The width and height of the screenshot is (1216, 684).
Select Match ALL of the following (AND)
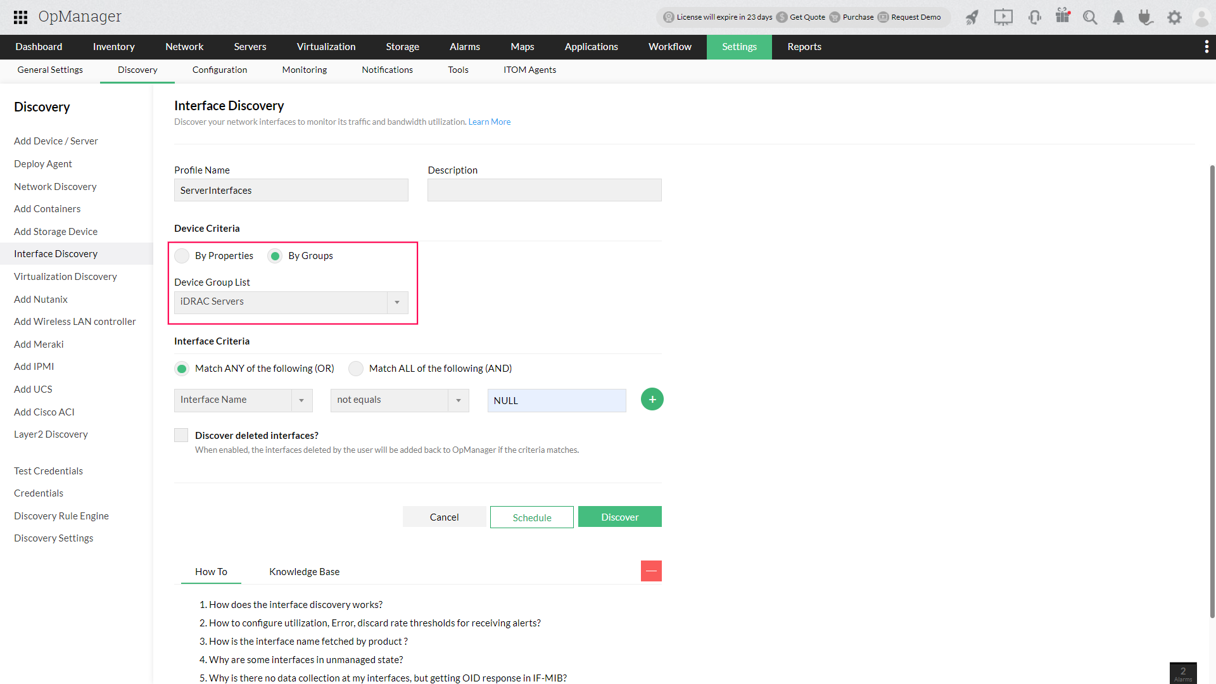[356, 369]
